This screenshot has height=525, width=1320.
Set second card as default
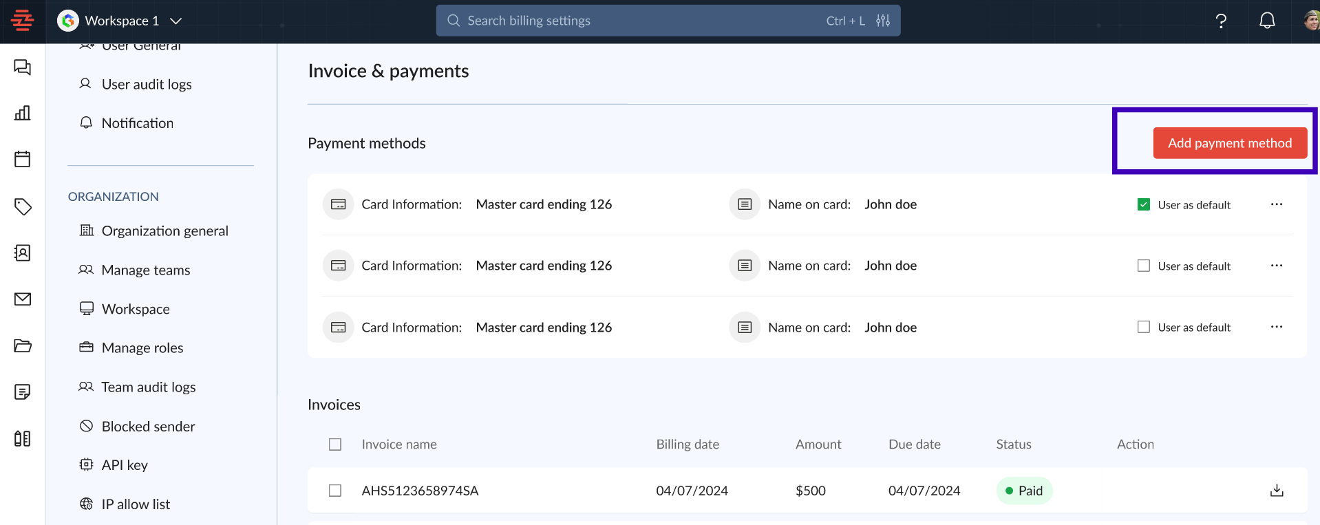(x=1144, y=266)
